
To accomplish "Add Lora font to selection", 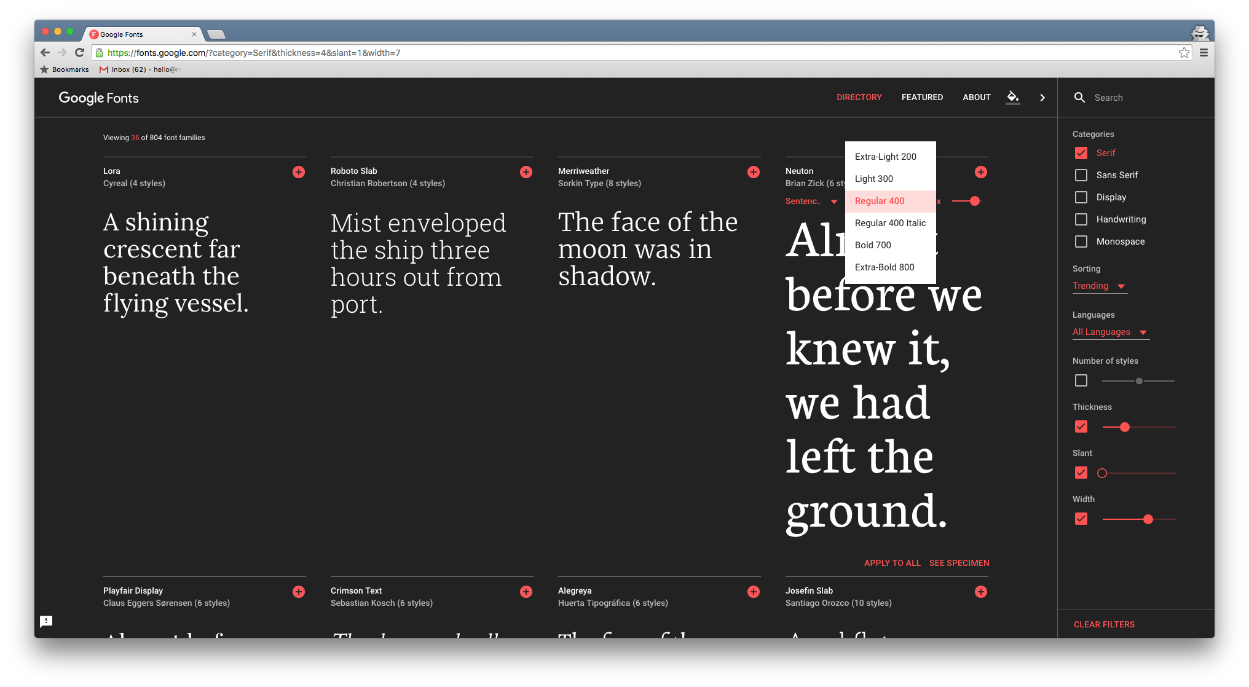I will (299, 172).
